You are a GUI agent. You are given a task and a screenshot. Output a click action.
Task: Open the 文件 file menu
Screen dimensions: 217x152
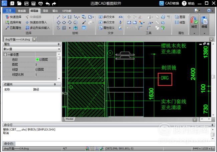click(x=9, y=11)
